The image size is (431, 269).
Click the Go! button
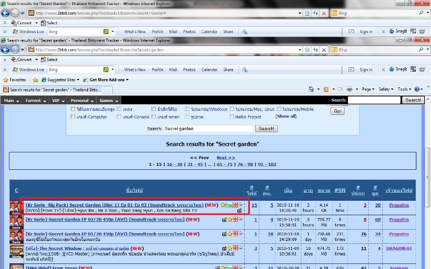(x=337, y=111)
